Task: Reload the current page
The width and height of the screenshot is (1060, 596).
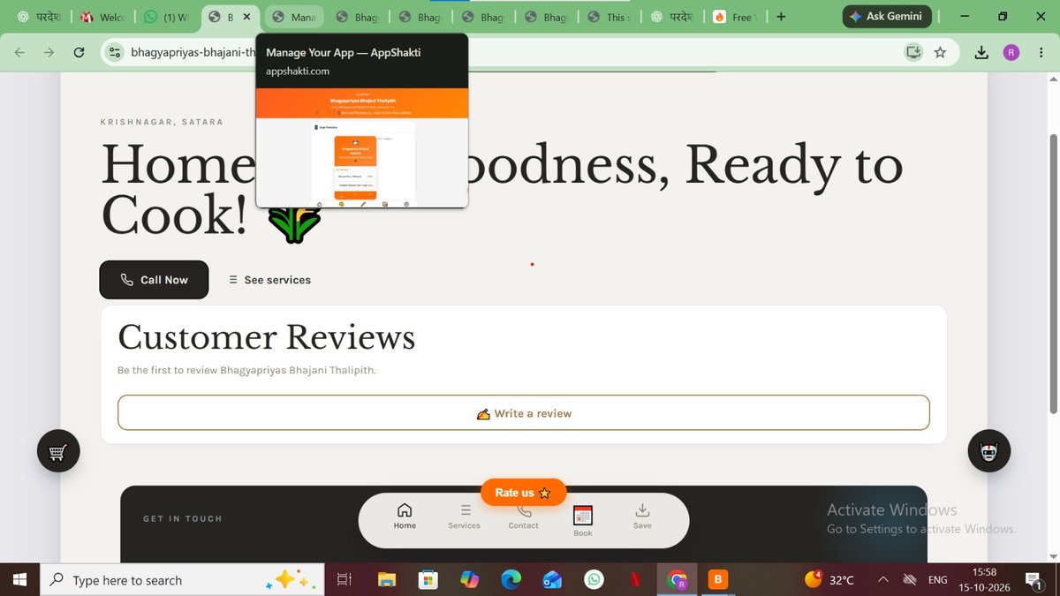Action: coord(79,52)
